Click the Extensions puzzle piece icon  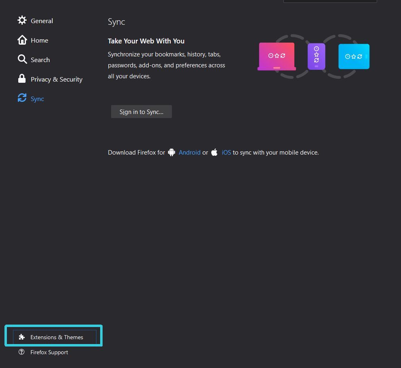[x=22, y=337]
